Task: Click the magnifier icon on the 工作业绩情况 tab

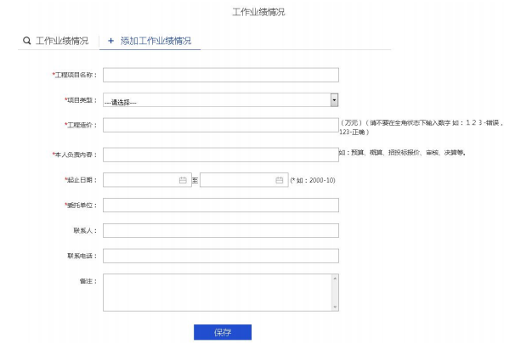Action: (x=26, y=41)
